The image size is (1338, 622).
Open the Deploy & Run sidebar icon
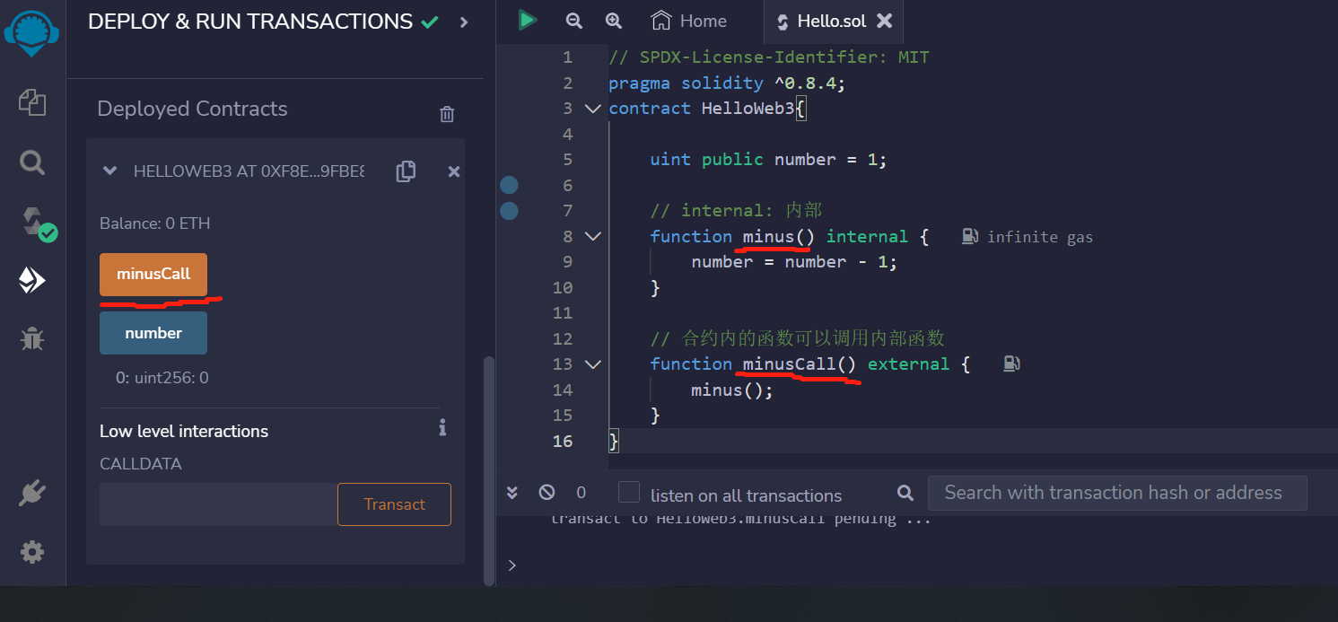[32, 281]
